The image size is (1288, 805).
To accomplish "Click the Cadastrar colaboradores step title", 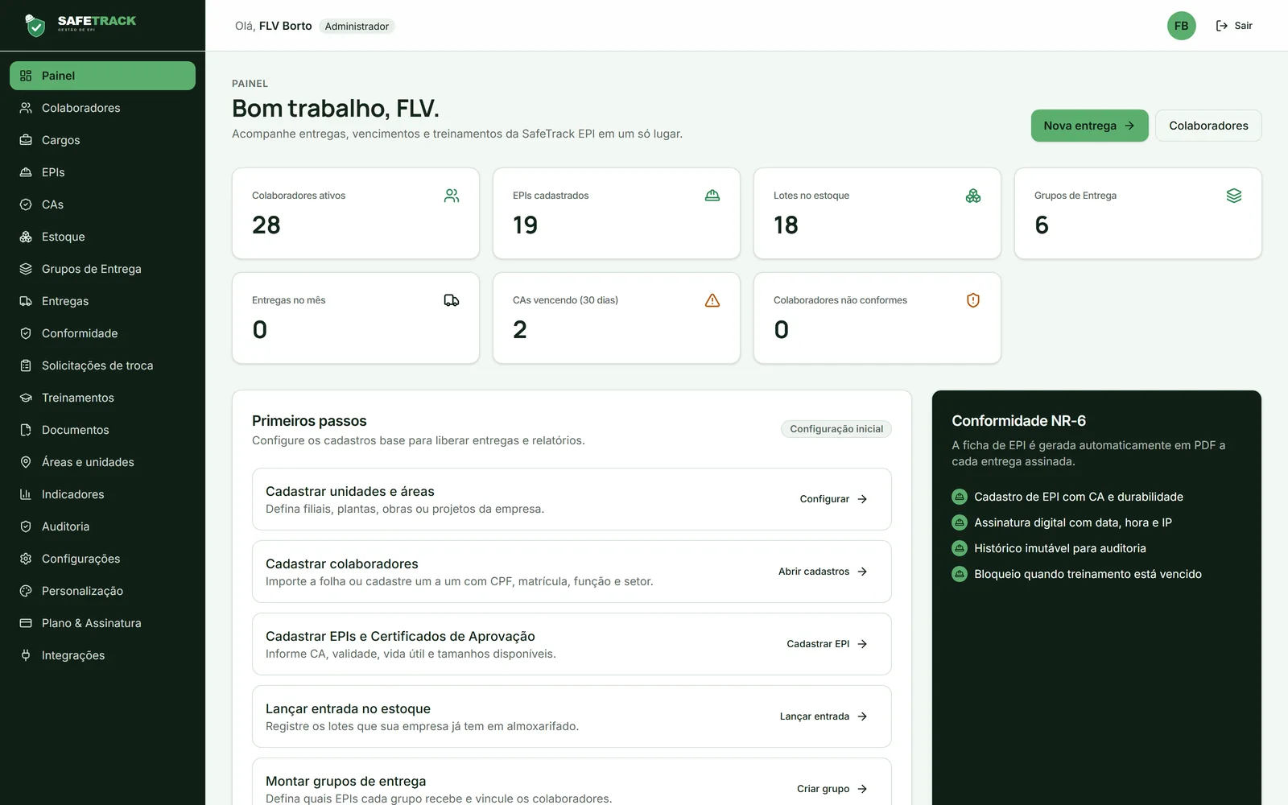I will (x=342, y=563).
